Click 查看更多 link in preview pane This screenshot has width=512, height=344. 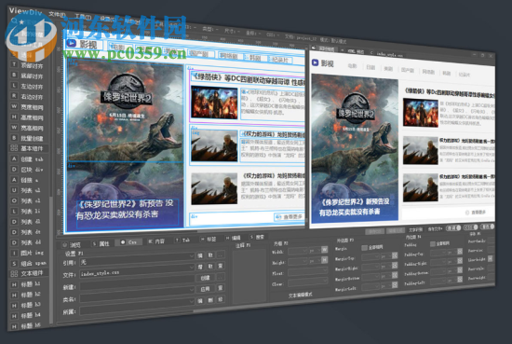476,213
